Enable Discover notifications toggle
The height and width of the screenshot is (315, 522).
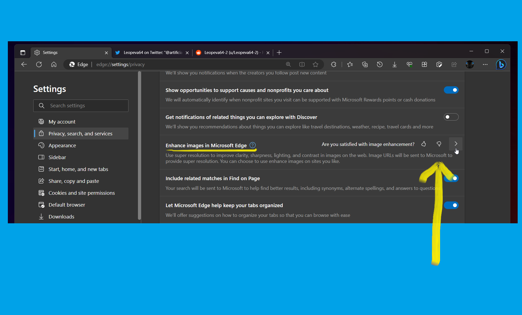point(451,117)
